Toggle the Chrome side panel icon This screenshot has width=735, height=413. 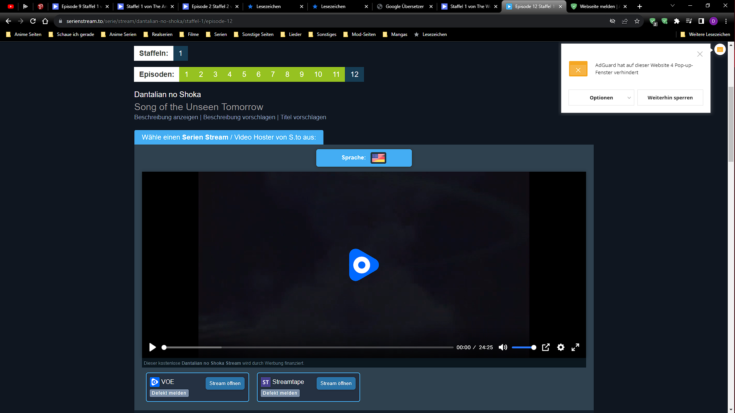[x=701, y=21]
